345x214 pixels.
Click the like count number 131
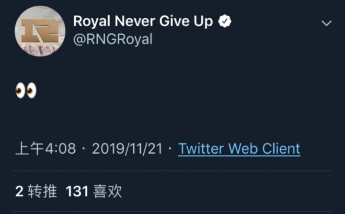[x=77, y=191]
